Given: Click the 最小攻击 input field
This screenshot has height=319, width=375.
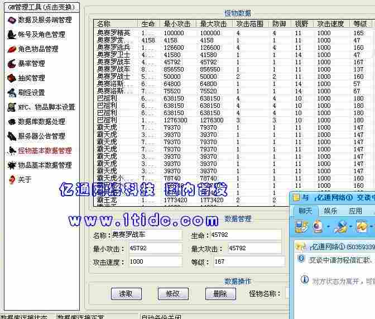Looking at the screenshot, I should click(x=155, y=248).
